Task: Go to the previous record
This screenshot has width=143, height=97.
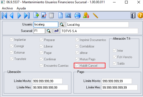Action: click(x=12, y=16)
